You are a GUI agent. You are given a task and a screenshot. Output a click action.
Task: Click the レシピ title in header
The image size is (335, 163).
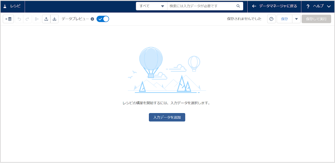pyautogui.click(x=15, y=6)
